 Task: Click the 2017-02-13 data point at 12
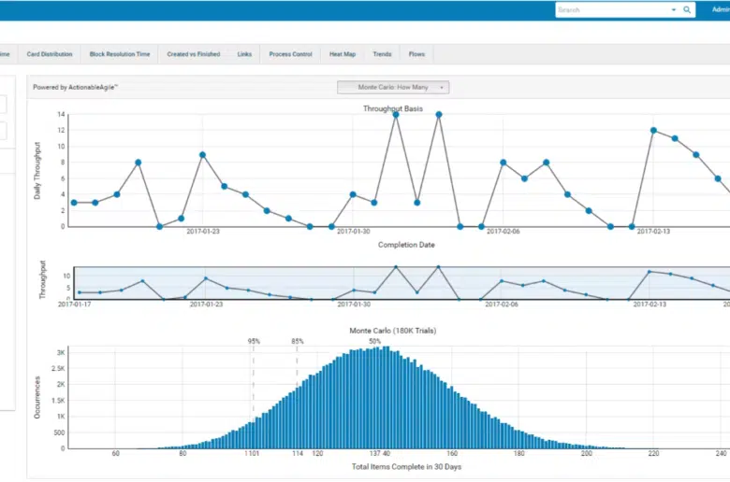(653, 131)
